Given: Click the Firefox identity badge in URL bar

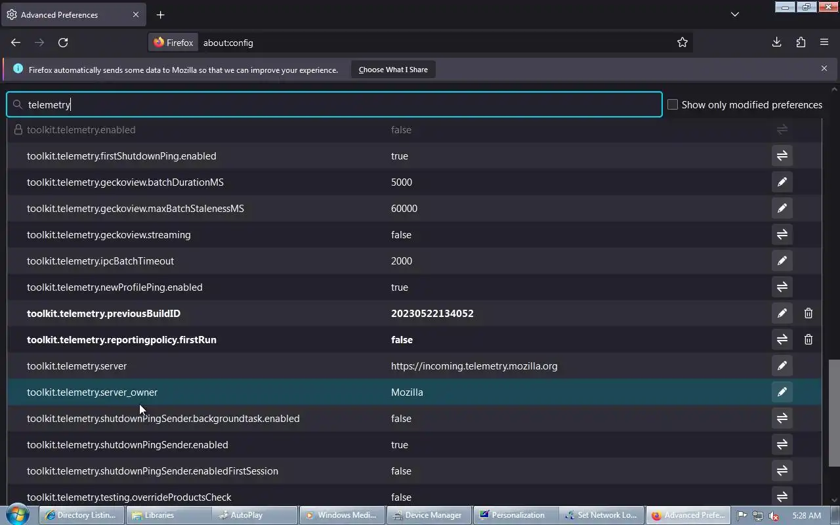Looking at the screenshot, I should click(173, 42).
